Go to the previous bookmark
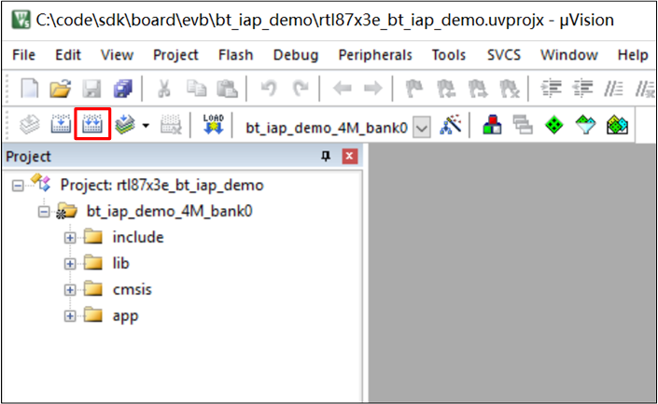Viewport: 658px width, 404px height. (446, 89)
